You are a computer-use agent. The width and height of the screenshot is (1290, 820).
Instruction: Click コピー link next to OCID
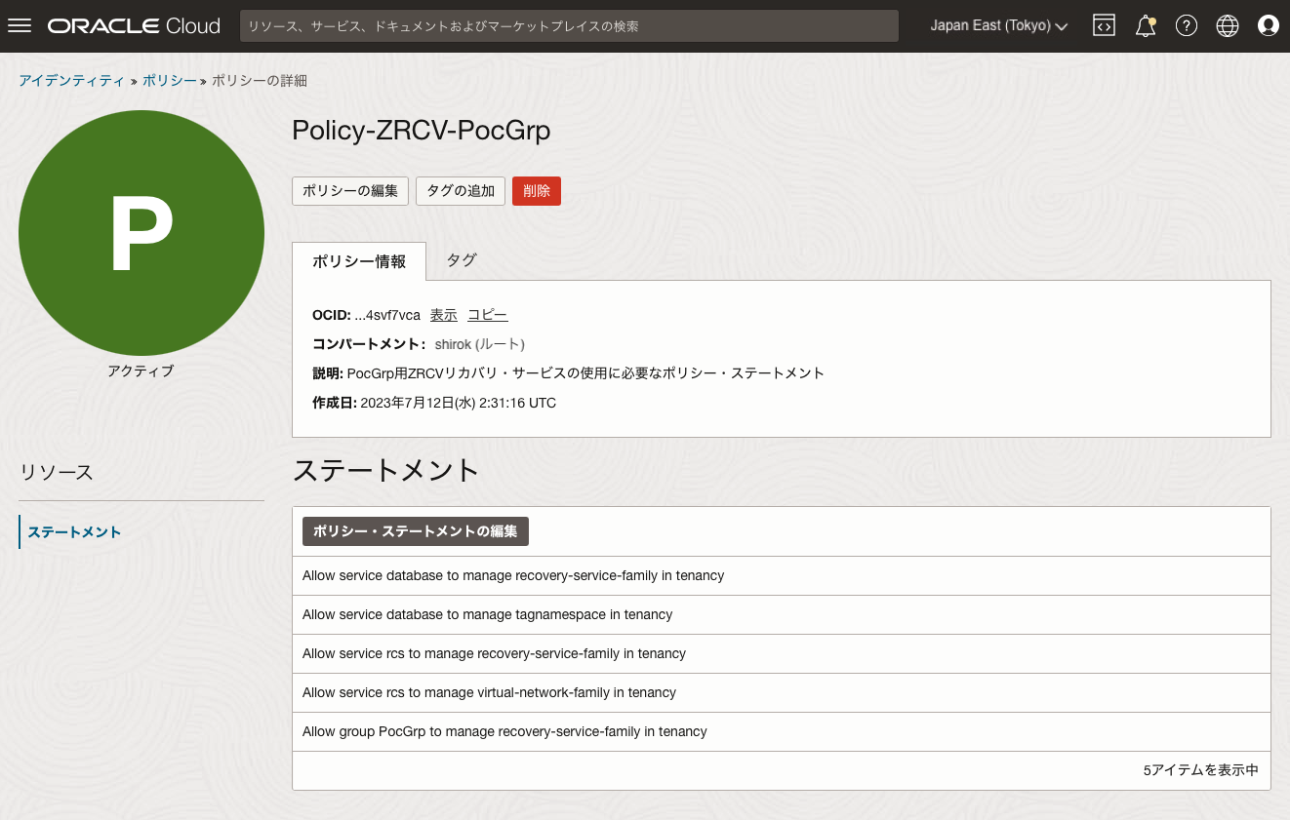(x=488, y=315)
